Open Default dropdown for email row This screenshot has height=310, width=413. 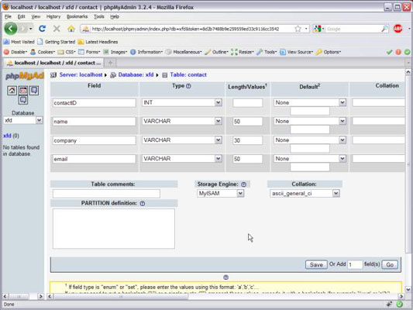point(310,159)
